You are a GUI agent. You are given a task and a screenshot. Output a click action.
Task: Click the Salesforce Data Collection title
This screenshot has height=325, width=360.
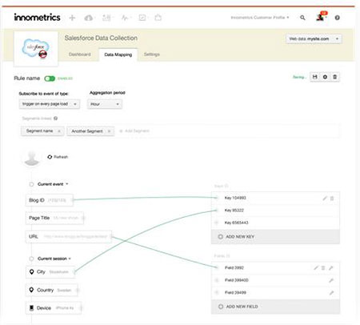(101, 38)
